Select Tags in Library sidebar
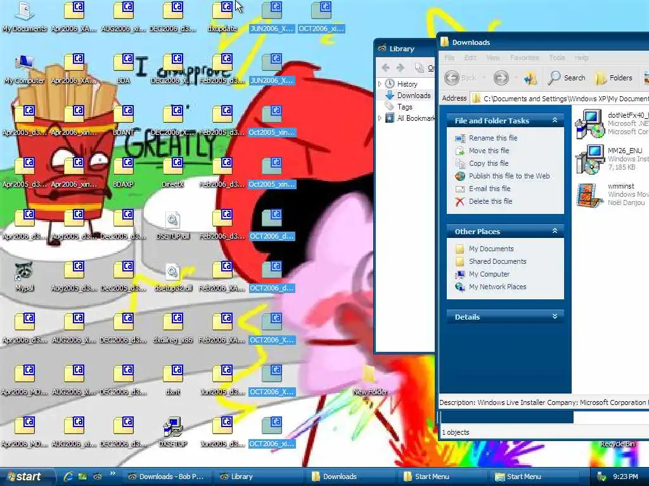The height and width of the screenshot is (486, 649). 404,107
